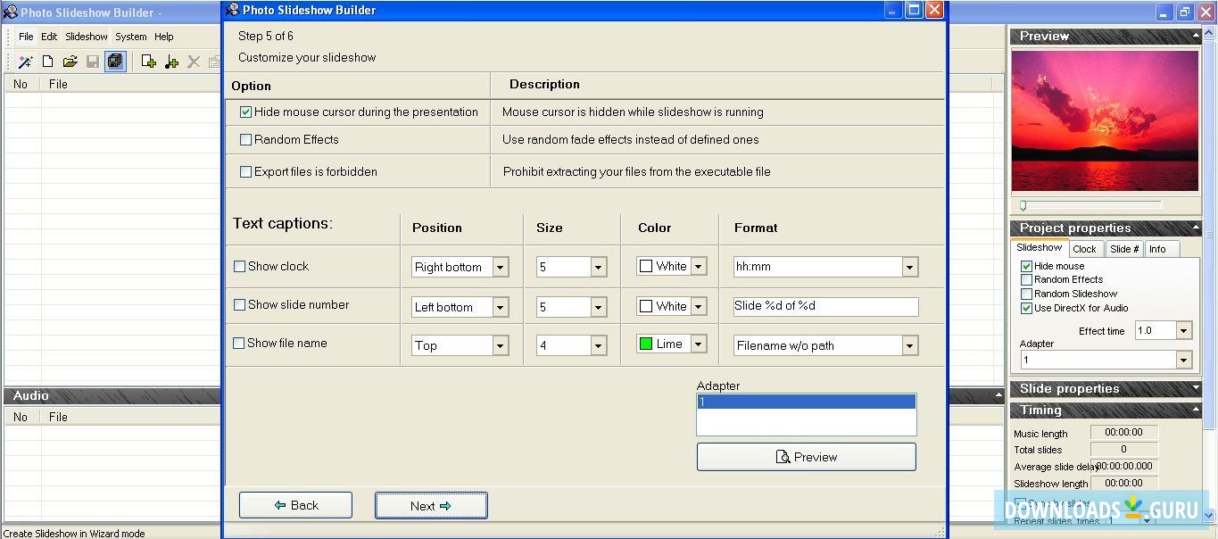The height and width of the screenshot is (539, 1218).
Task: Switch to the Clock tab
Action: point(1085,249)
